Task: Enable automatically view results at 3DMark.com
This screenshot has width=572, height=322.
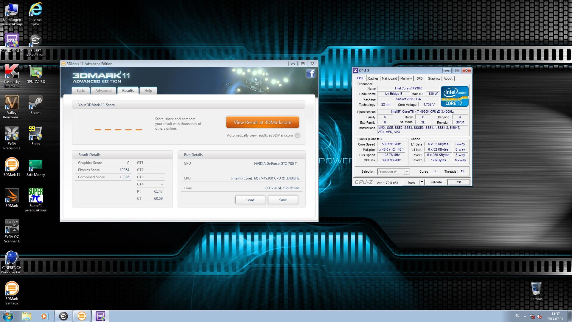Action: coord(297,135)
